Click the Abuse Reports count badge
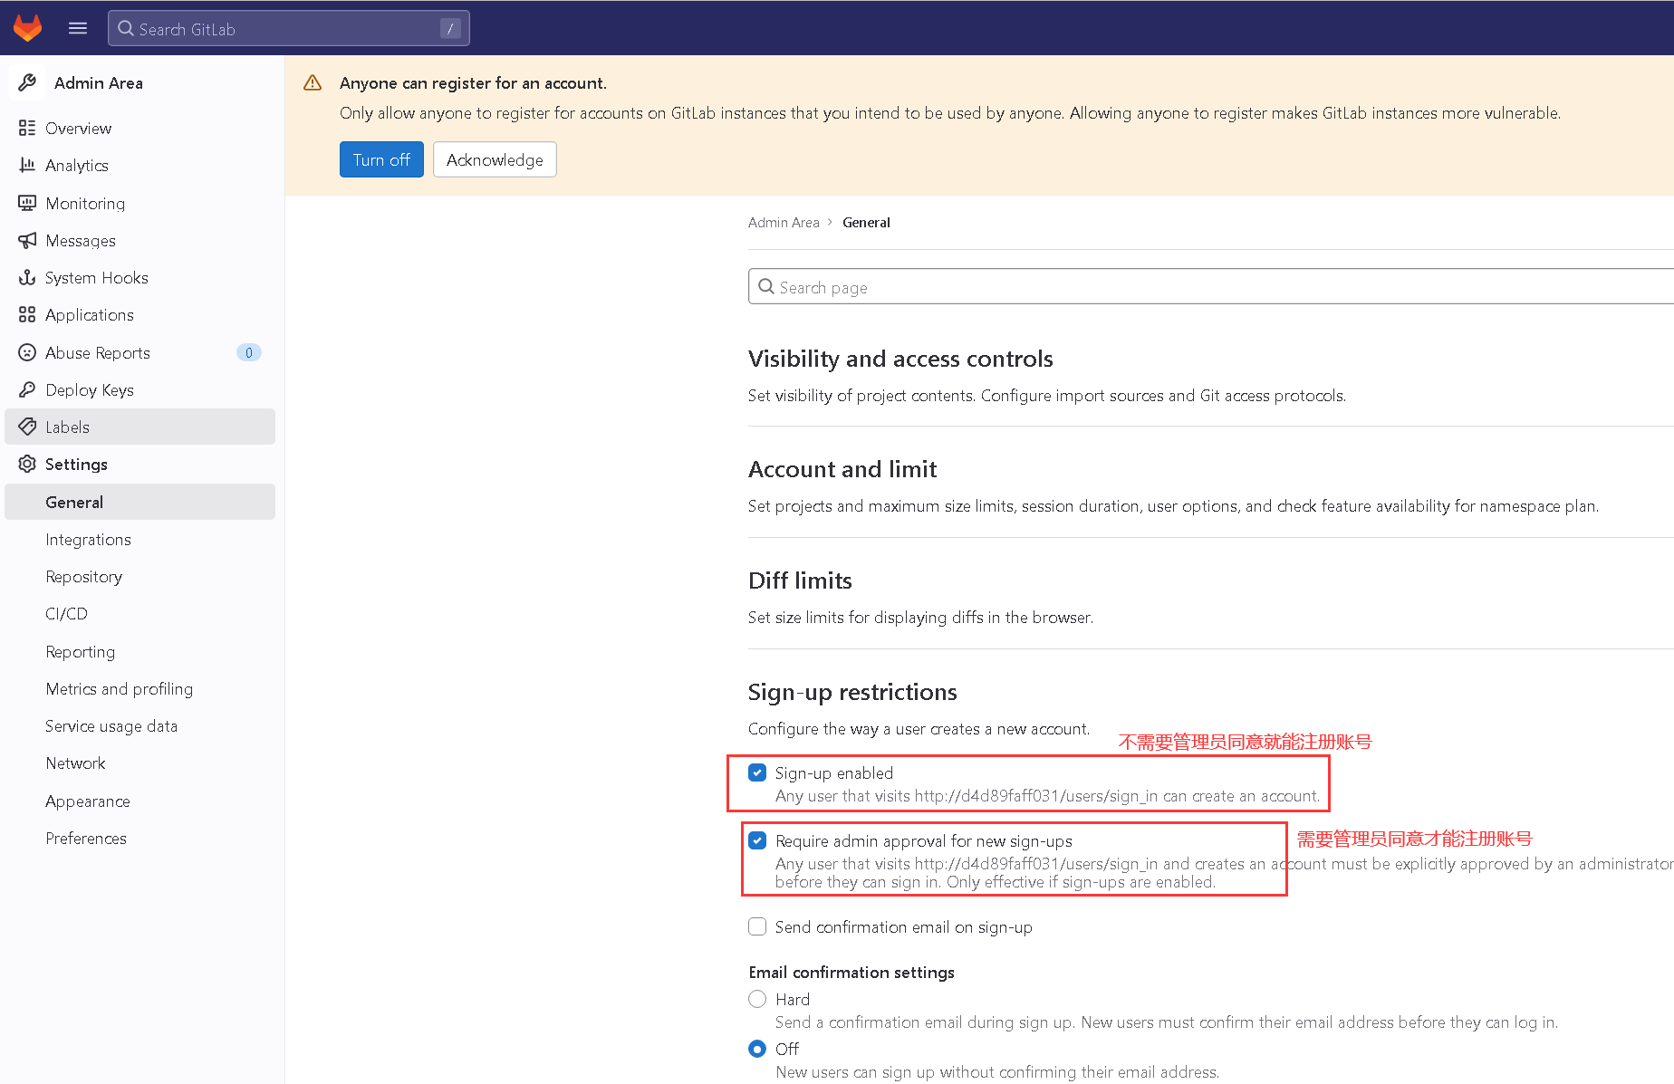Image resolution: width=1674 pixels, height=1084 pixels. click(249, 352)
